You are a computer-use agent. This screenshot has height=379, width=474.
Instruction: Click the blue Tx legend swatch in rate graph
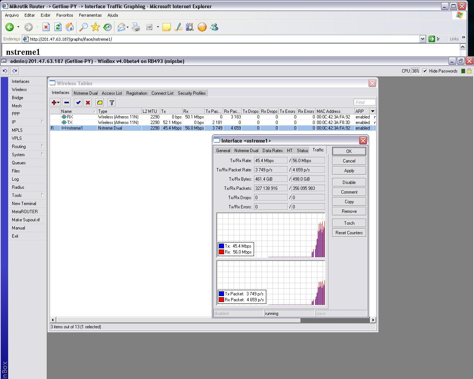point(221,246)
